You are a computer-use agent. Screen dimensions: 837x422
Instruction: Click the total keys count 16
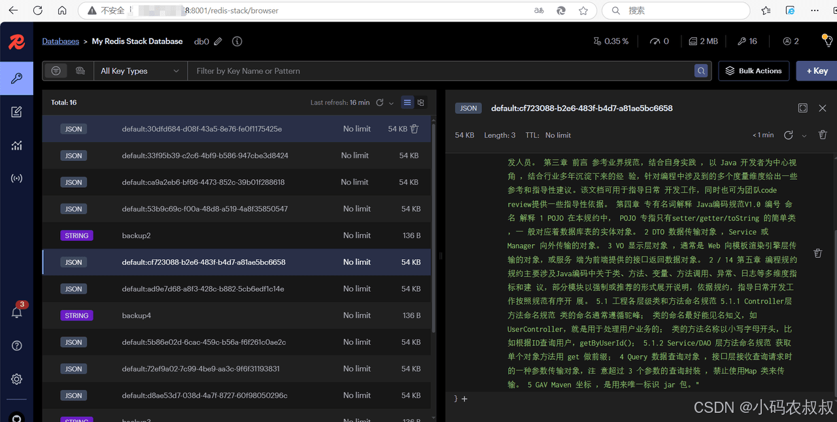[x=747, y=41]
